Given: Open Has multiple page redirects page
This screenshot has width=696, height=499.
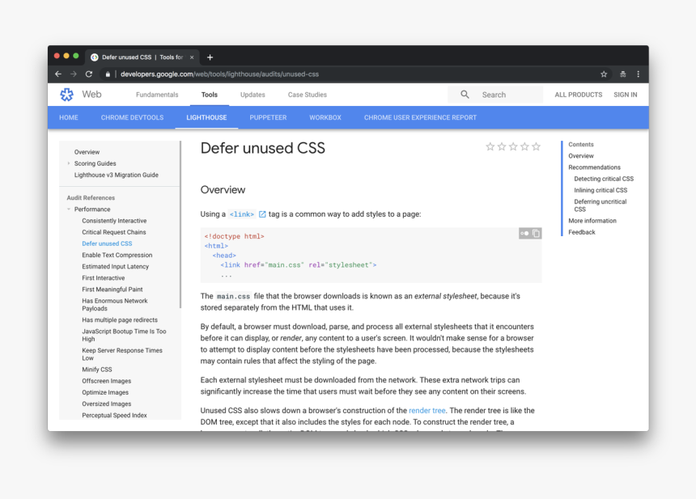Looking at the screenshot, I should click(120, 319).
